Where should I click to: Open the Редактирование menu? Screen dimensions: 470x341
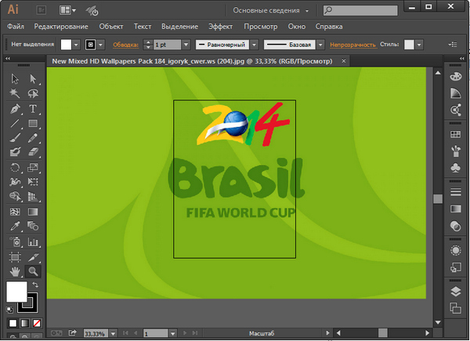tap(60, 27)
